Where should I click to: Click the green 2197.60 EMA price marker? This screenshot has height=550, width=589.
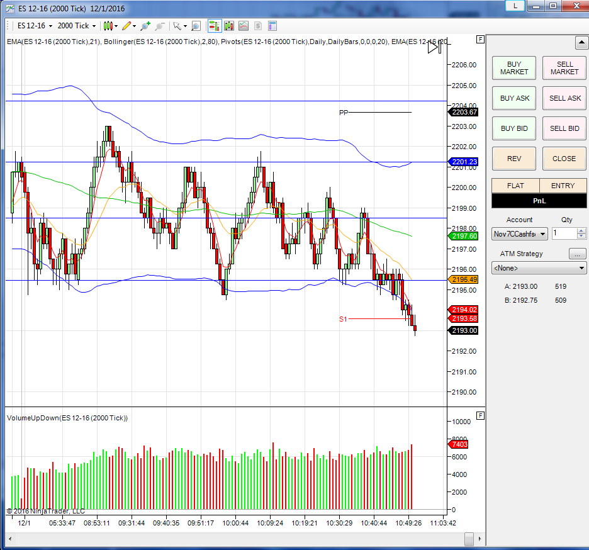[x=464, y=236]
